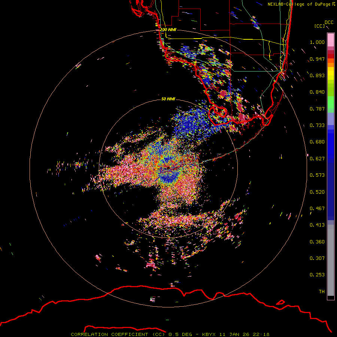Click the 0.573 scale label
This screenshot has width=337, height=337.
click(x=317, y=175)
